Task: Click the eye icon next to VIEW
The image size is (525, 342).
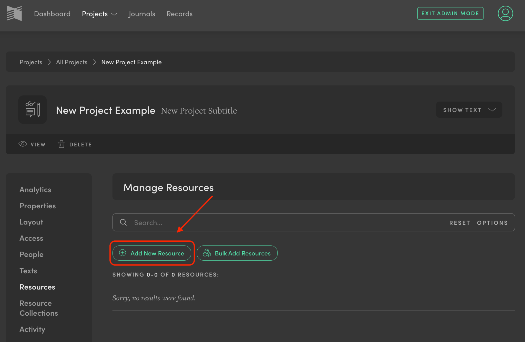Action: coord(23,144)
